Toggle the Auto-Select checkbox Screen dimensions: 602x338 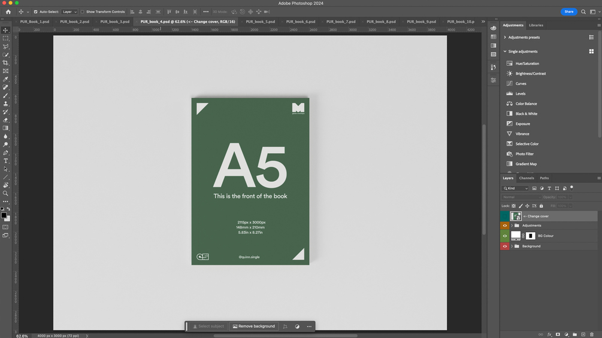pos(36,12)
